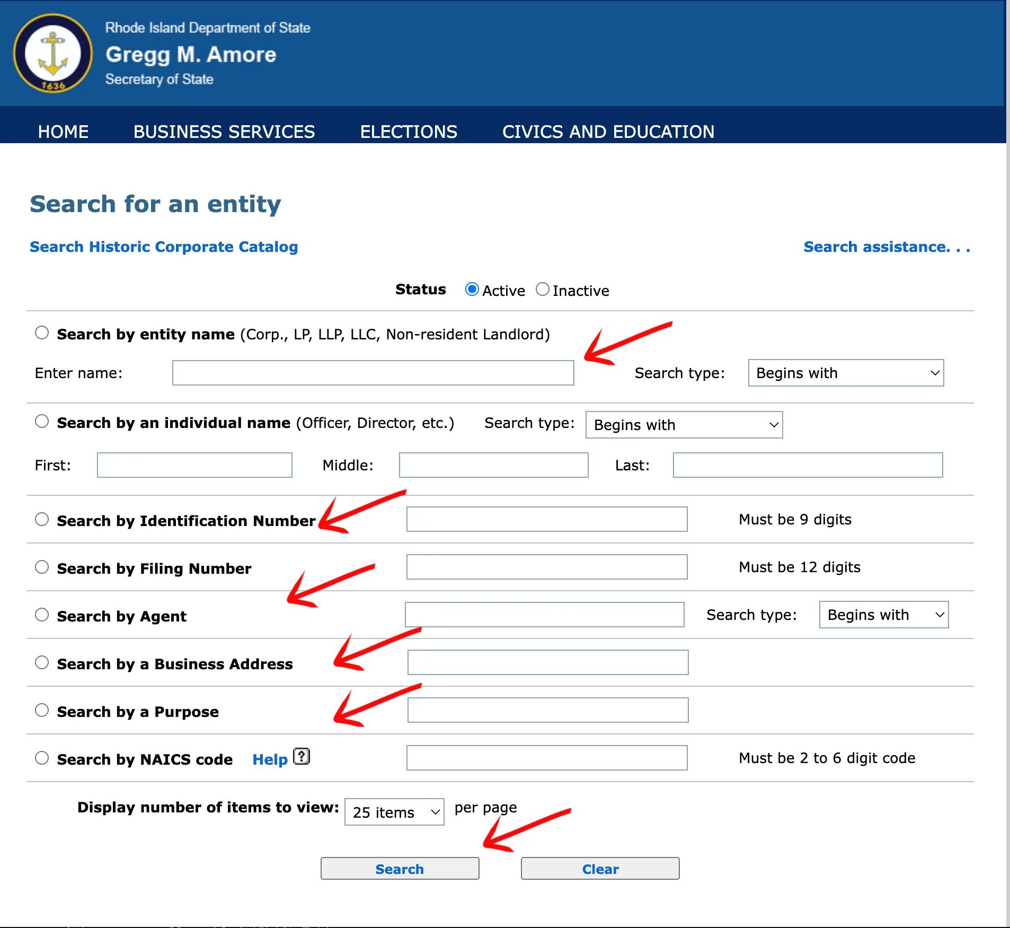Select Search by a Business Address radio
1010x928 pixels.
pyautogui.click(x=42, y=663)
